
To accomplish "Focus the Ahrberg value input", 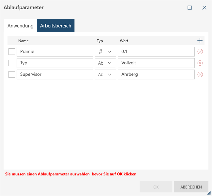I will (x=156, y=74).
